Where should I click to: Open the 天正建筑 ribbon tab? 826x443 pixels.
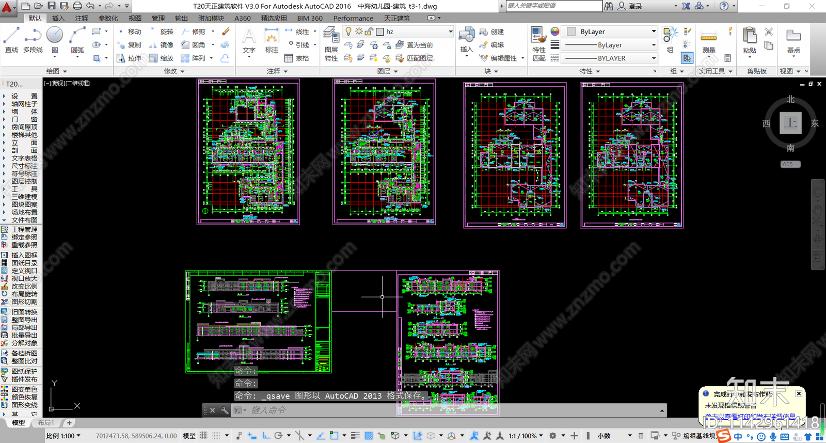396,18
